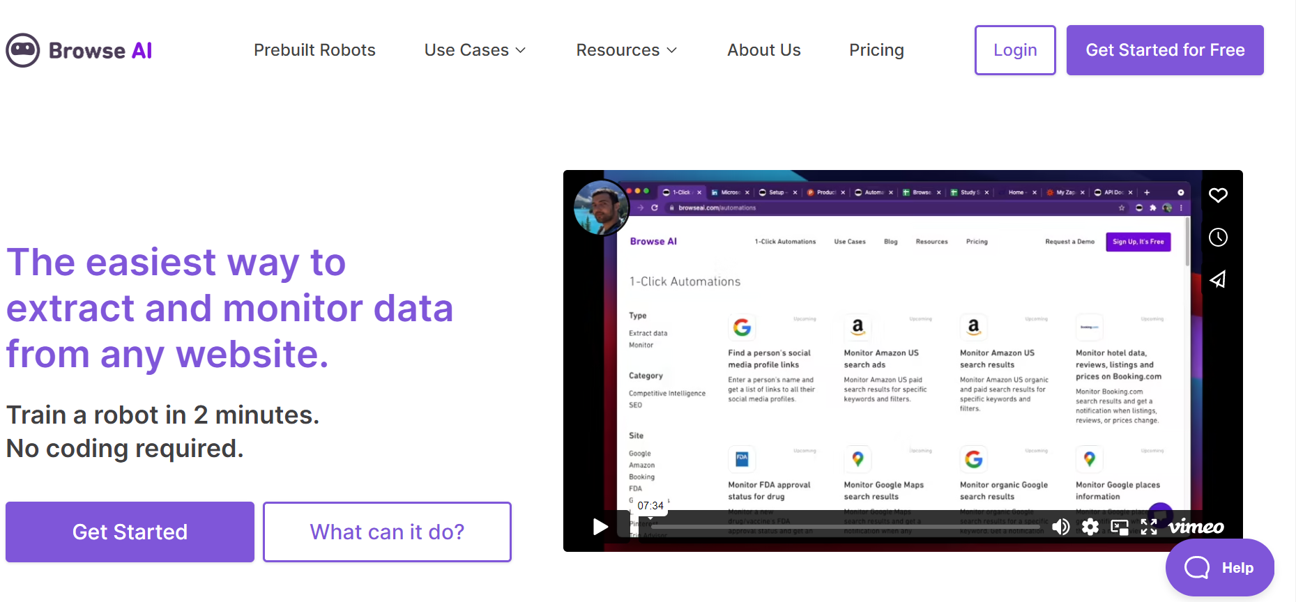Play the Vimeo demo video
Screen dimensions: 1296x602
600,527
